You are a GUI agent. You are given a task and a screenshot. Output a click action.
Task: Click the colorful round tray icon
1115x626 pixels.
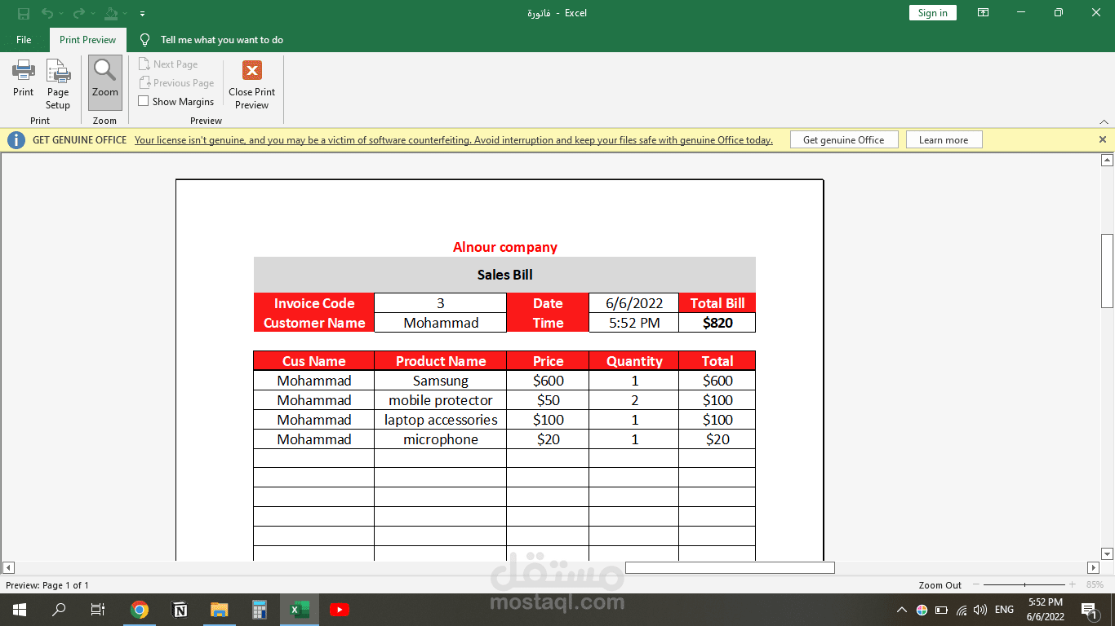[922, 610]
